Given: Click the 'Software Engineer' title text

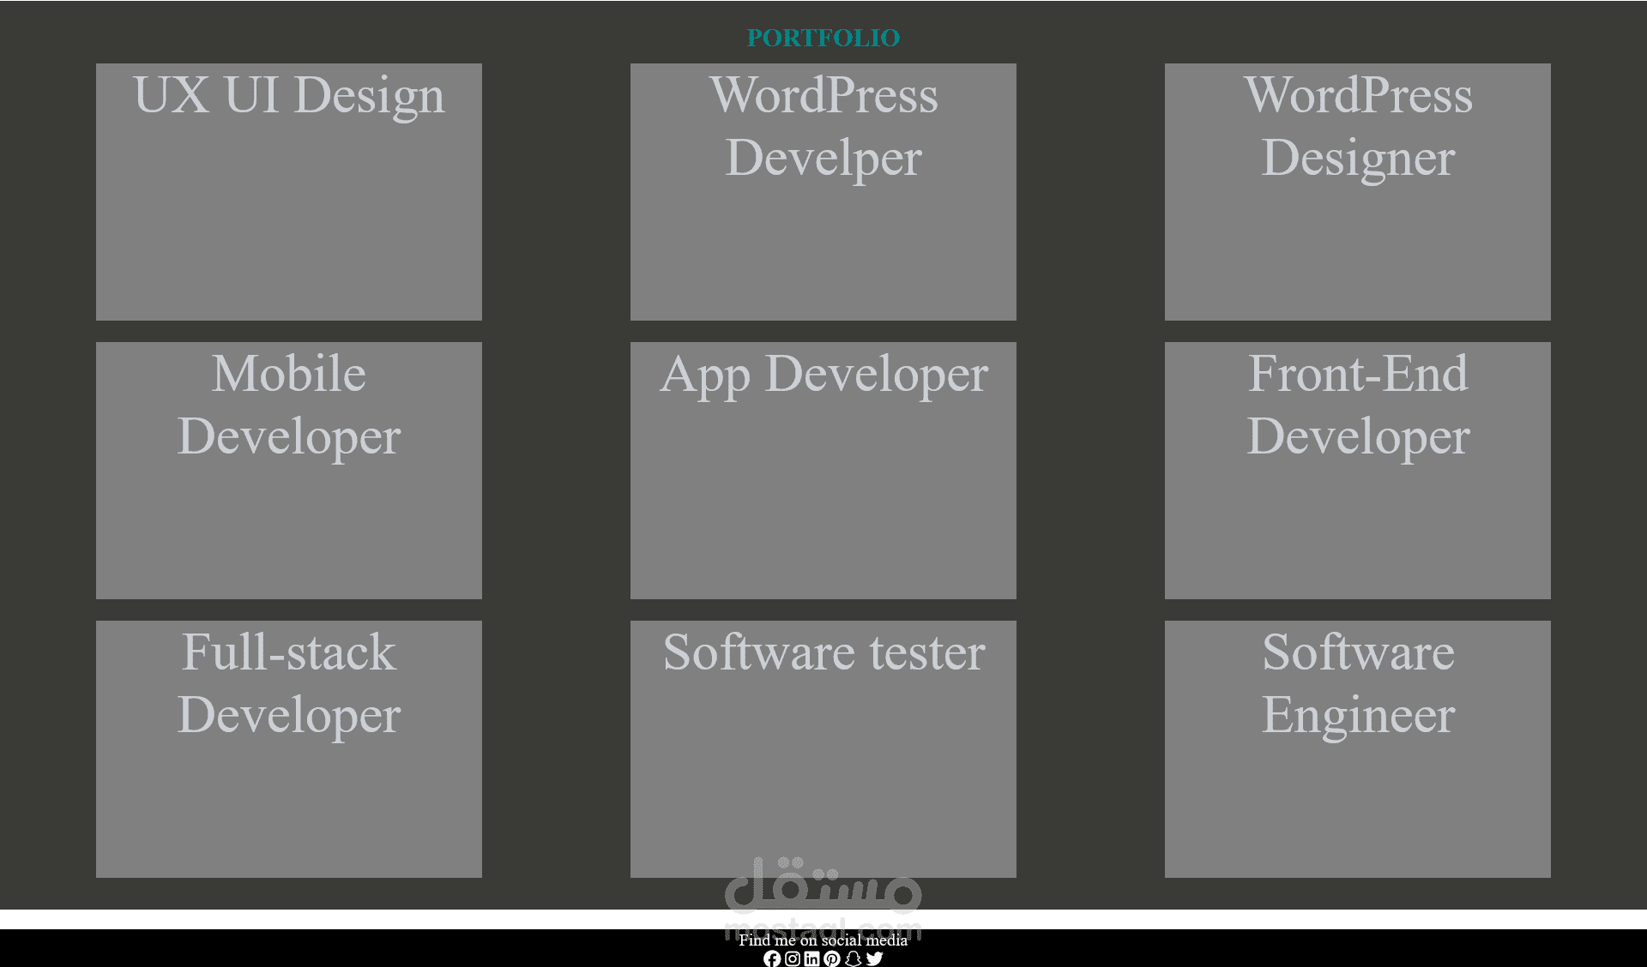Looking at the screenshot, I should (1357, 683).
